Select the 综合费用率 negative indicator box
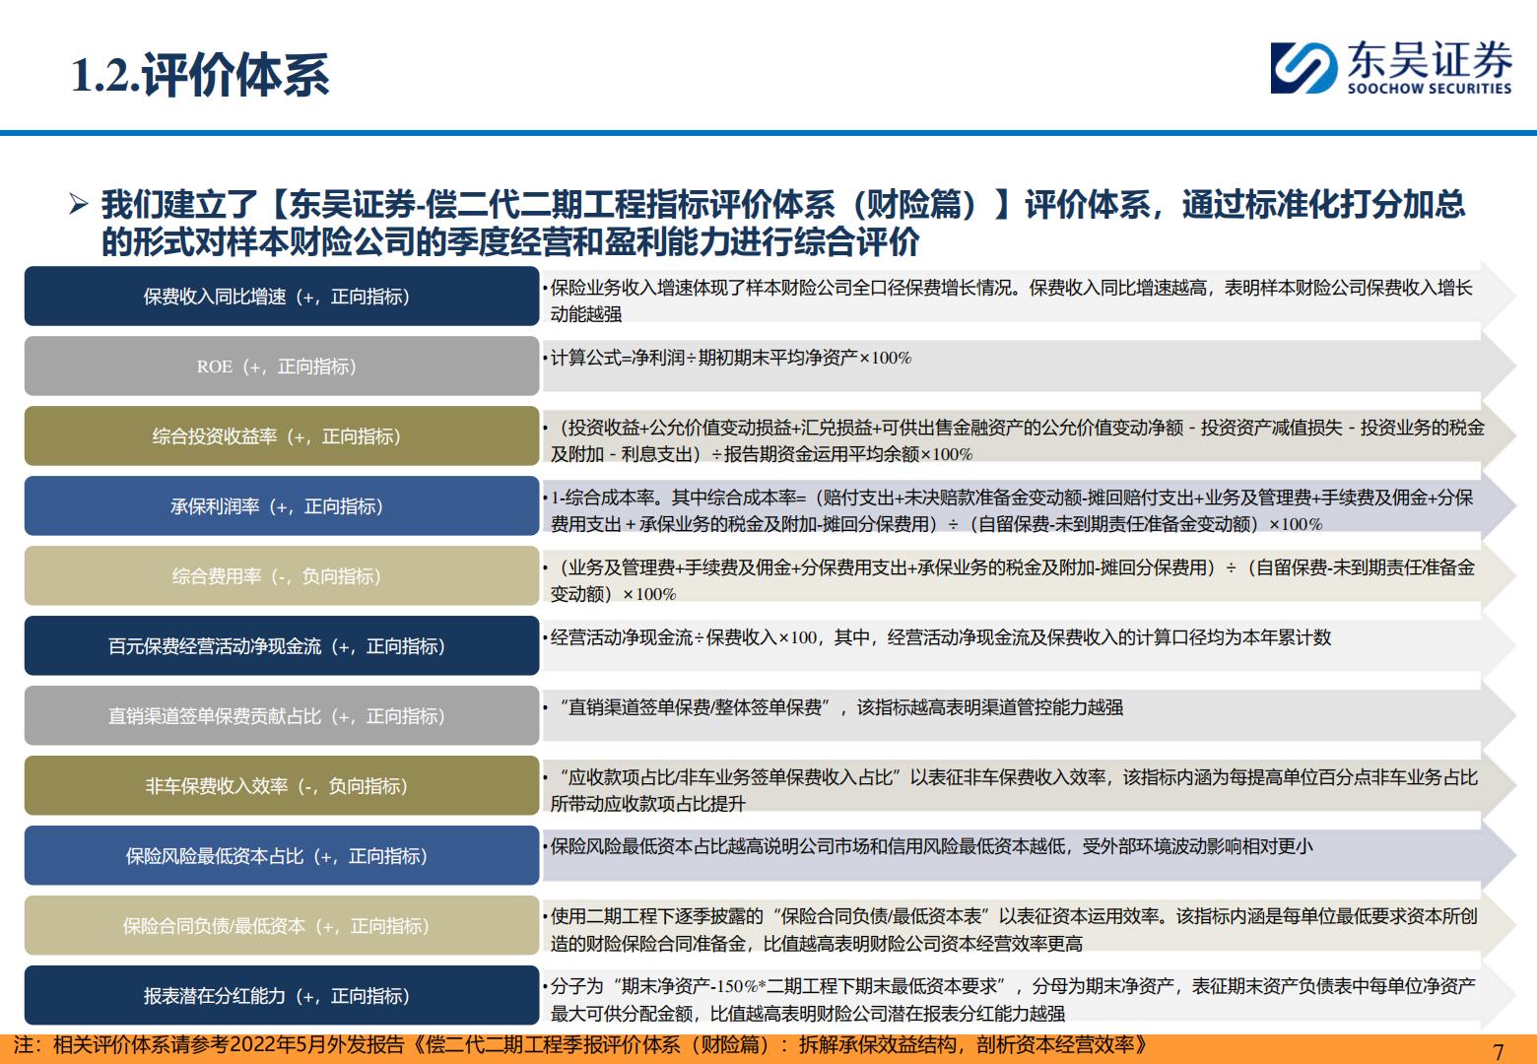Screen dimensions: 1537x1064 (282, 575)
